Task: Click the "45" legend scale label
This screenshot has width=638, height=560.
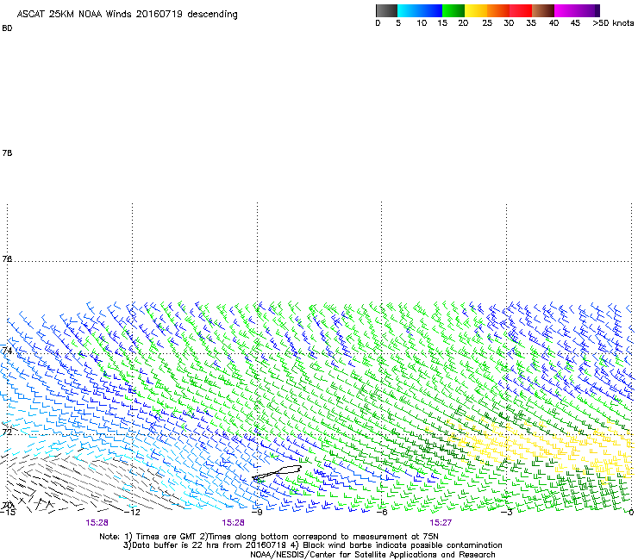Action: point(575,23)
